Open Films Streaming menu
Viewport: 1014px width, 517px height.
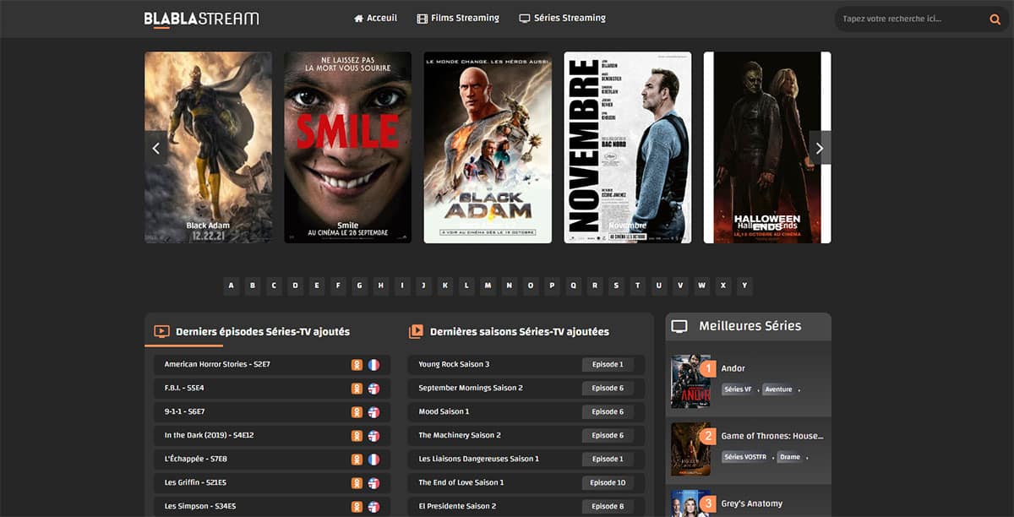point(458,18)
